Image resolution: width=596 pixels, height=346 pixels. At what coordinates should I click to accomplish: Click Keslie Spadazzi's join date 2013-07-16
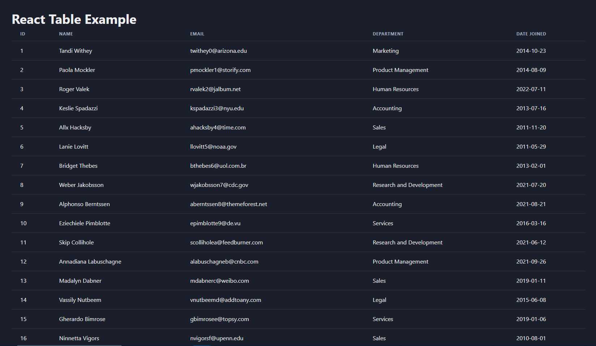tap(531, 108)
